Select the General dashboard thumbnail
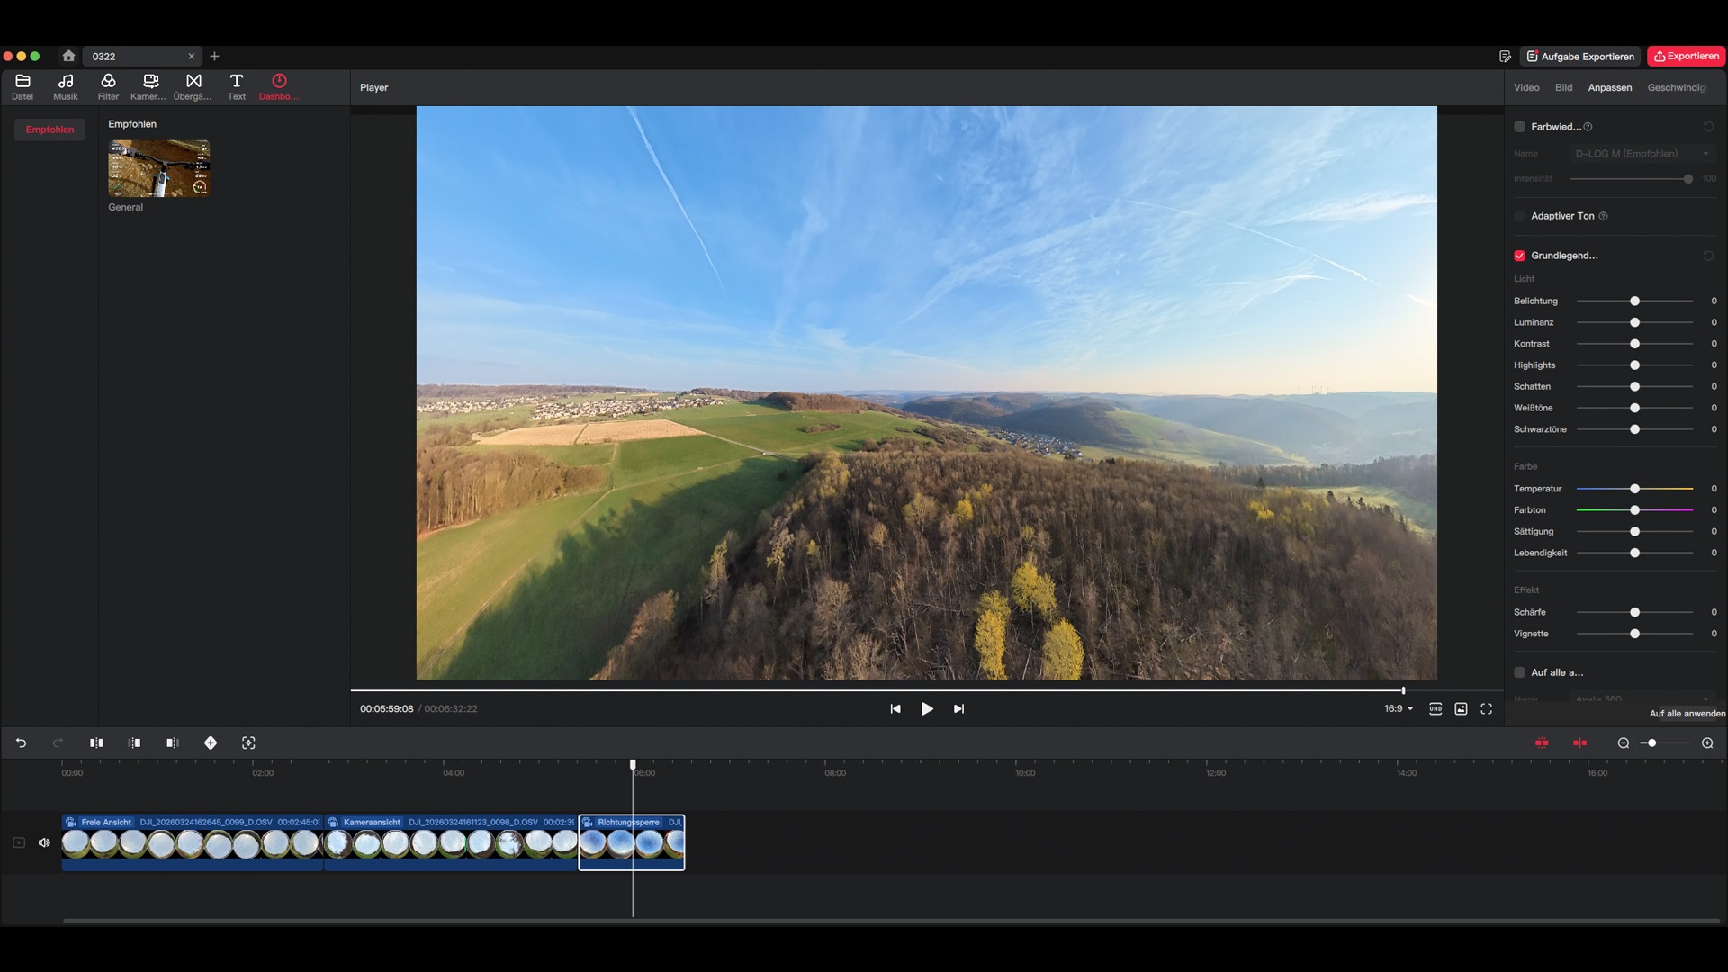 tap(159, 168)
